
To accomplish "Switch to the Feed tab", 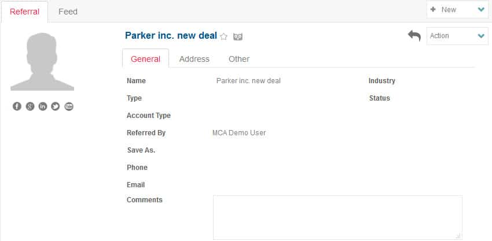I will click(68, 12).
